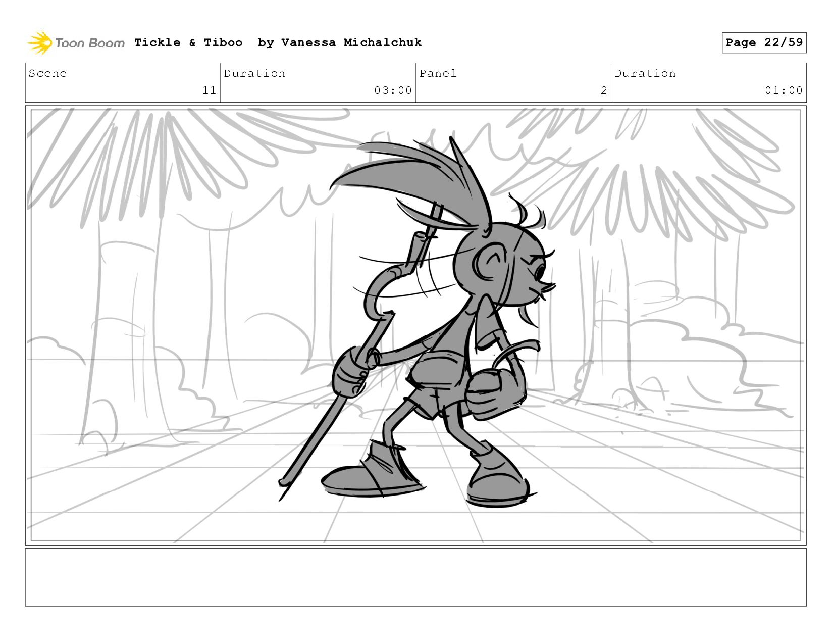The image size is (833, 644).
Task: Click the empty notes box below panel
Action: [x=415, y=577]
